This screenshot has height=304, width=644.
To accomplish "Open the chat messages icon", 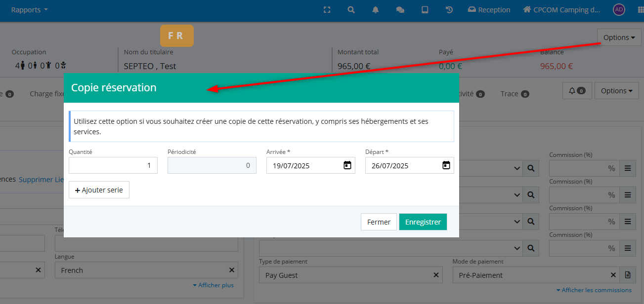I will pyautogui.click(x=400, y=10).
